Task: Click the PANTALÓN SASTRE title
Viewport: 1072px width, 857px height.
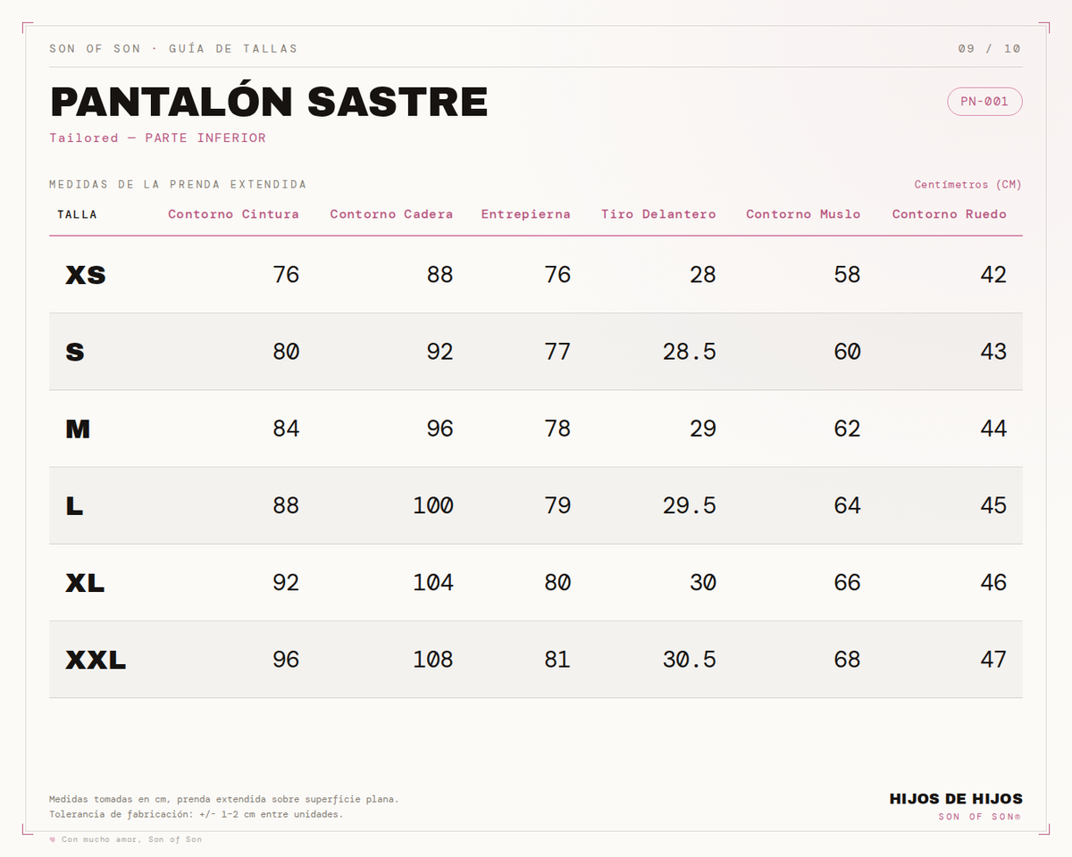Action: [x=269, y=102]
